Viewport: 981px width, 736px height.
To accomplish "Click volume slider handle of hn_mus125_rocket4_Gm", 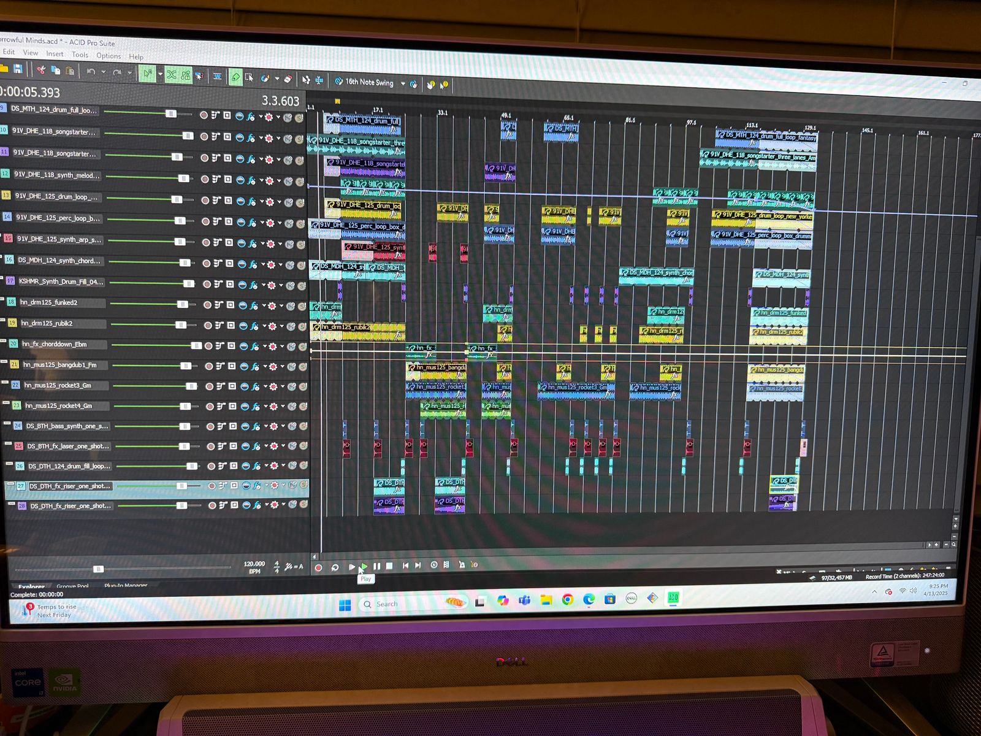I will click(x=185, y=406).
